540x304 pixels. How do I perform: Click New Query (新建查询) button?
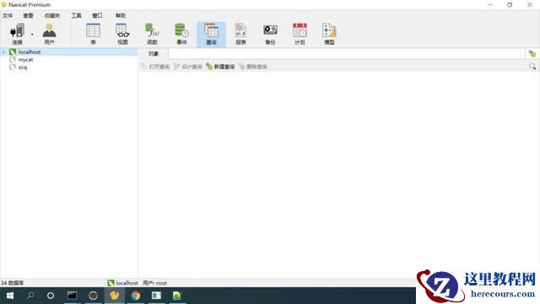[x=220, y=67]
